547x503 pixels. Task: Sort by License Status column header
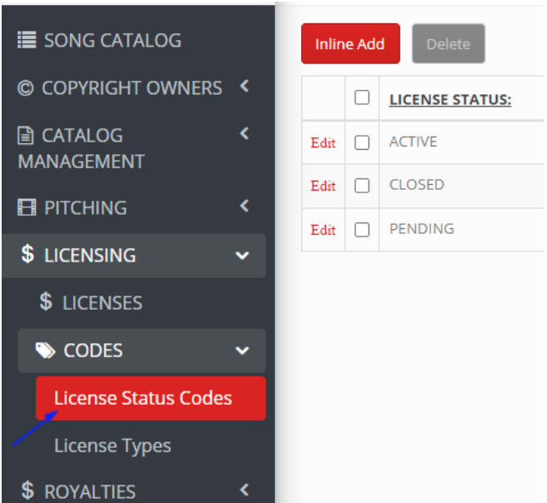point(450,100)
